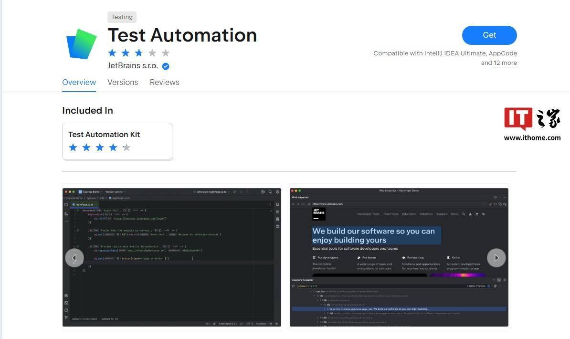Open the Test Automation Kit card
This screenshot has height=339, width=570.
[117, 141]
